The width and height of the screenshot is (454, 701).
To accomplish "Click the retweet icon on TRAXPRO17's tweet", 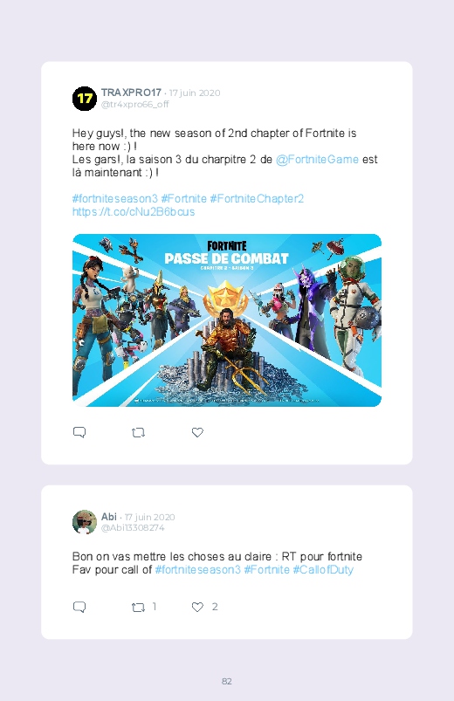I will [x=138, y=432].
